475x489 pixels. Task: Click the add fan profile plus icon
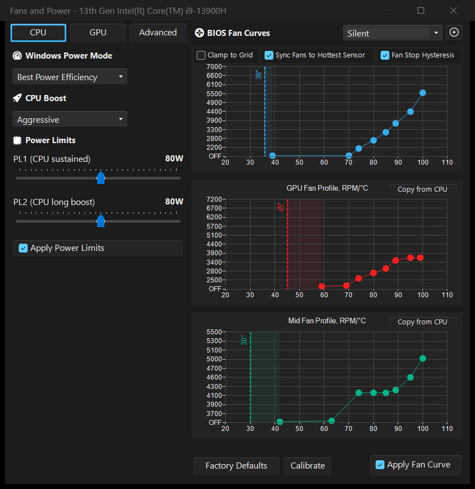coord(454,33)
